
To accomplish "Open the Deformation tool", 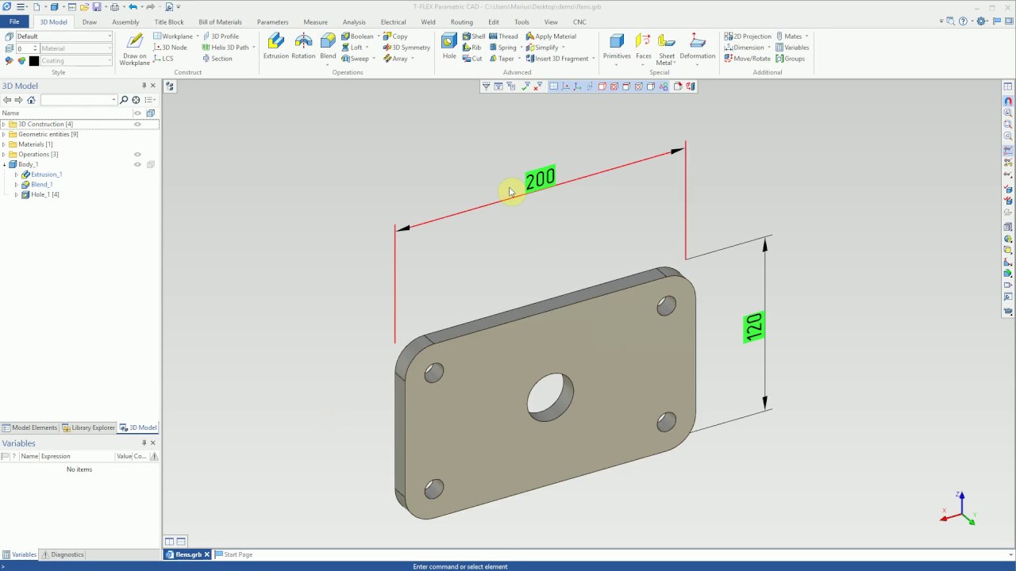I will tap(698, 48).
